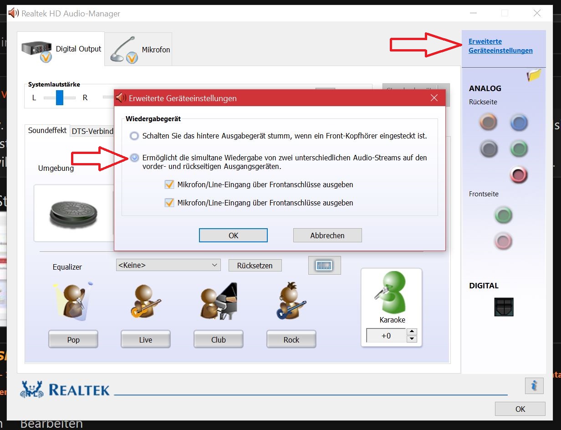This screenshot has height=430, width=561.
Task: Click the Pop singer equalizer icon
Action: [73, 301]
